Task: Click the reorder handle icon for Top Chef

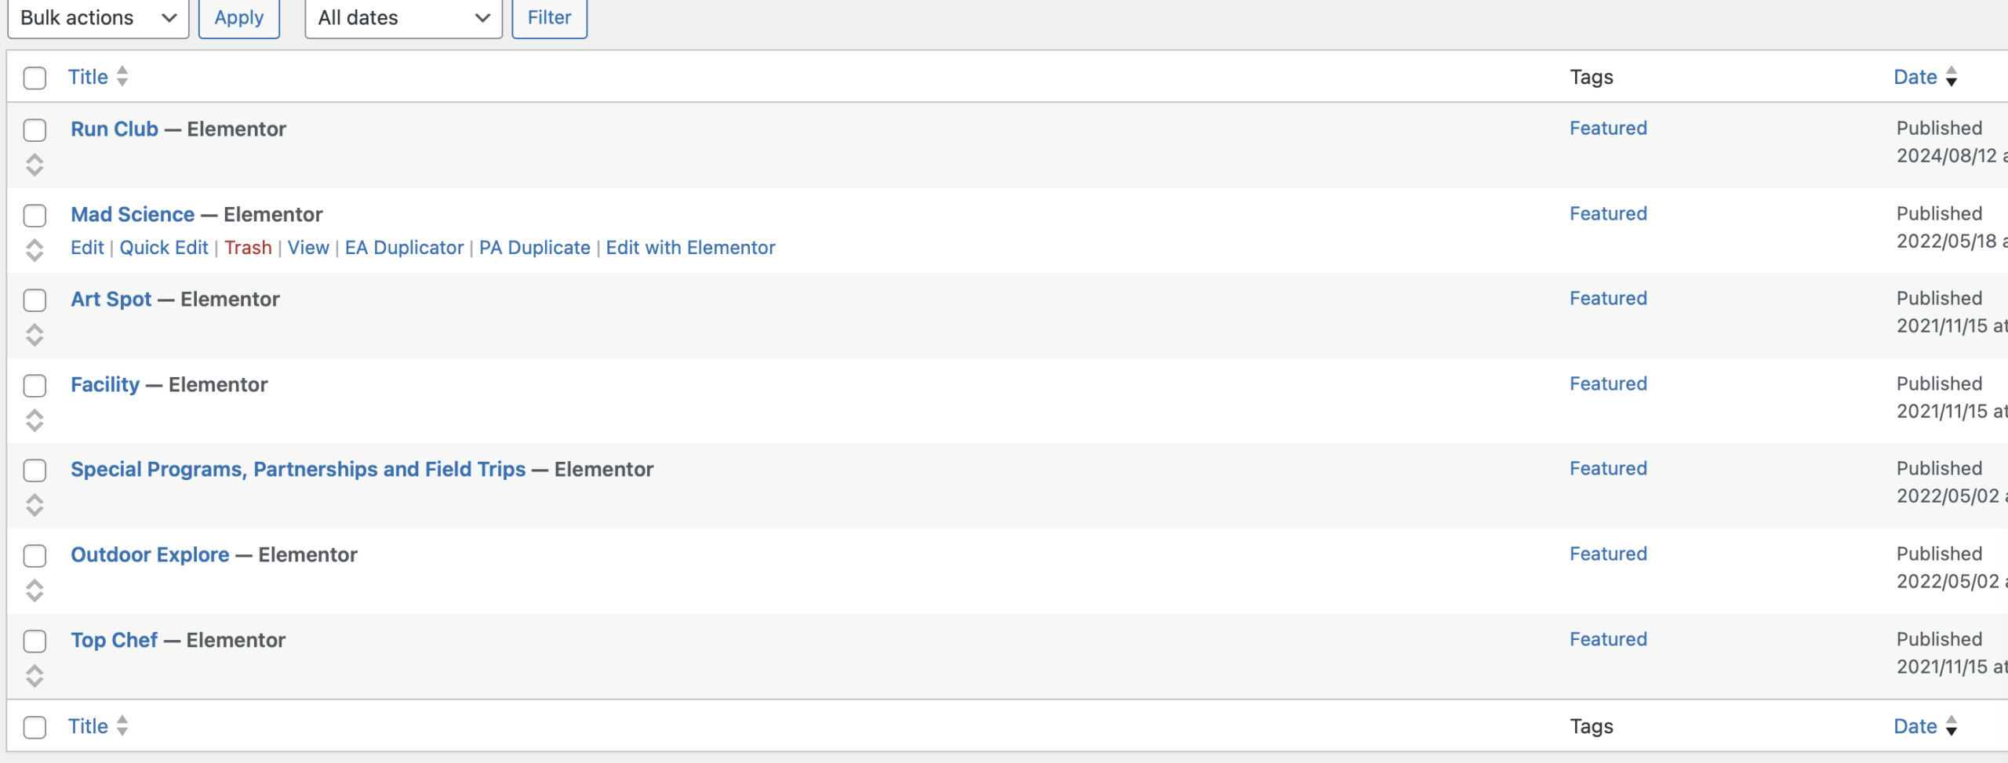Action: (x=35, y=675)
